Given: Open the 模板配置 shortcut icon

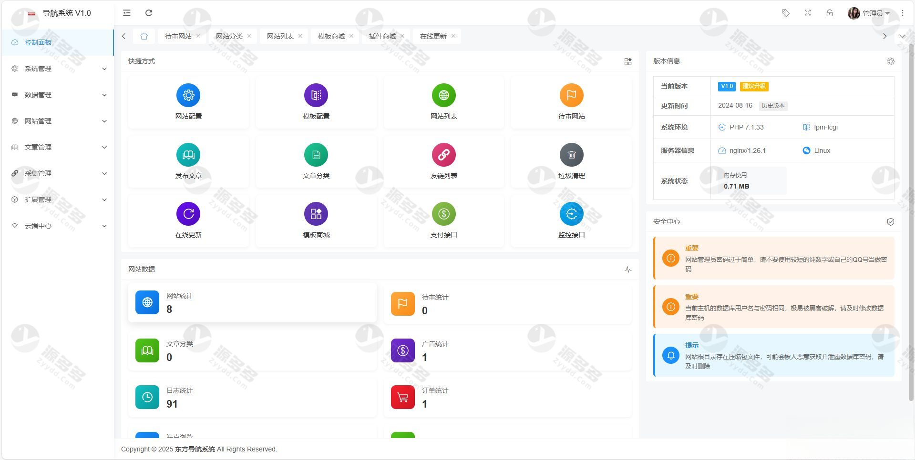Looking at the screenshot, I should pyautogui.click(x=316, y=95).
